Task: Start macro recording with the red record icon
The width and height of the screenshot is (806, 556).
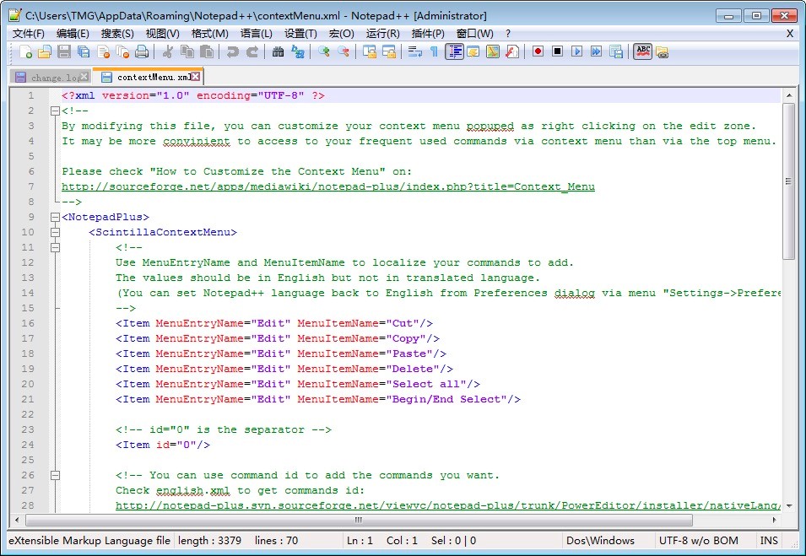Action: click(x=537, y=52)
